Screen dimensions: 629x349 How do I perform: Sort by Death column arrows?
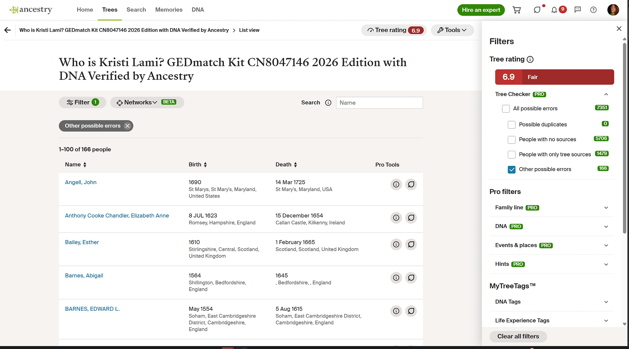(295, 165)
